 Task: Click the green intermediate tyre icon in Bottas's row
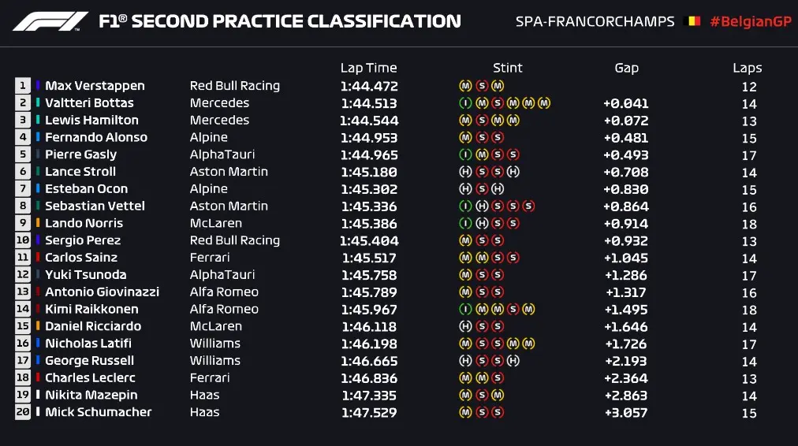465,103
